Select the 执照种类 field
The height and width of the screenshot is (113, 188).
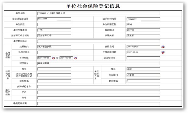click(x=54, y=47)
